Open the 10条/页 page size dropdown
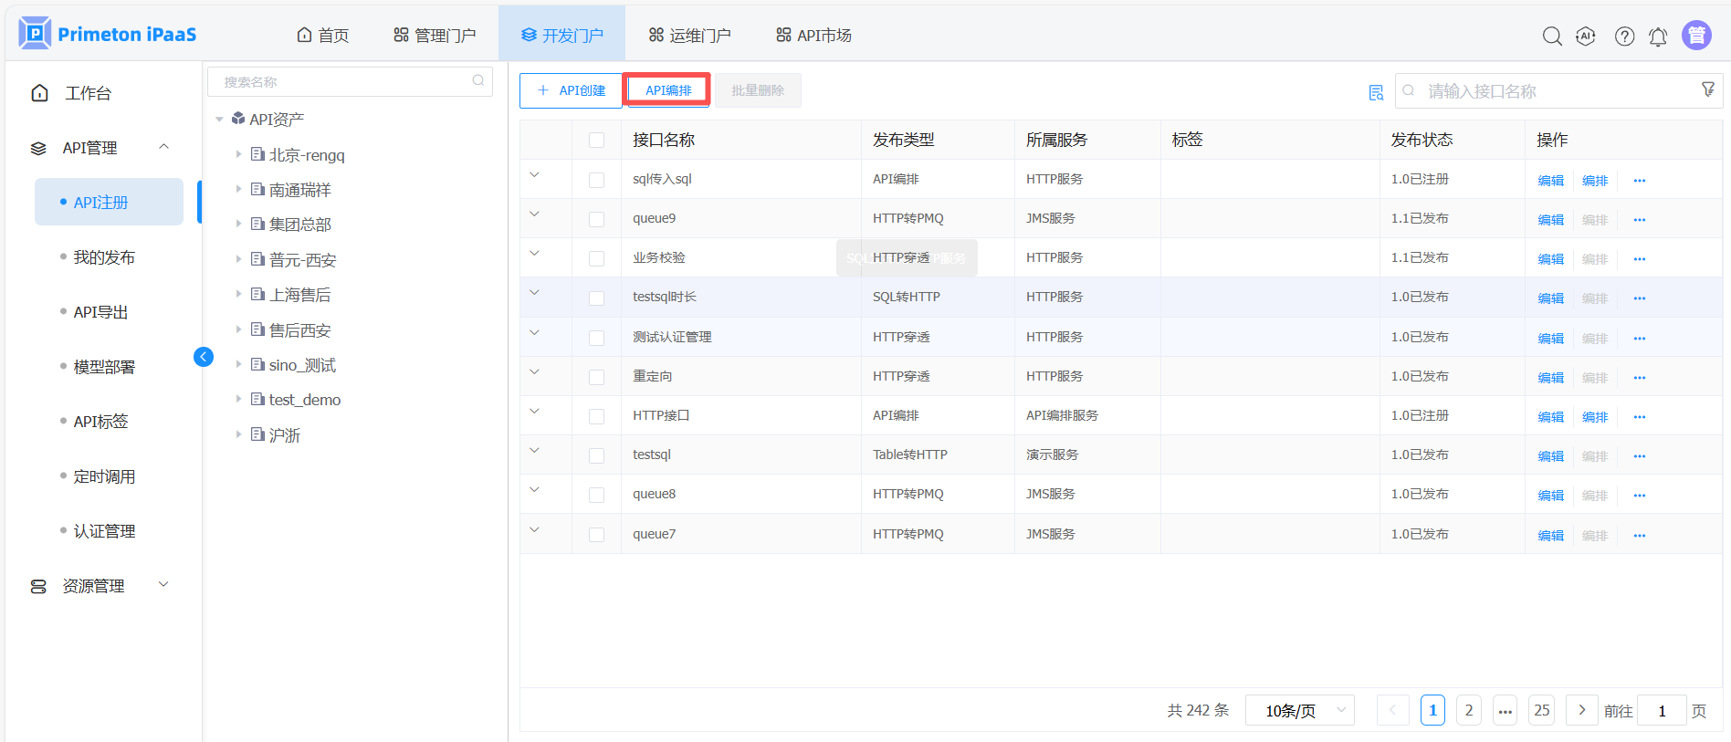The width and height of the screenshot is (1731, 742). [x=1299, y=710]
